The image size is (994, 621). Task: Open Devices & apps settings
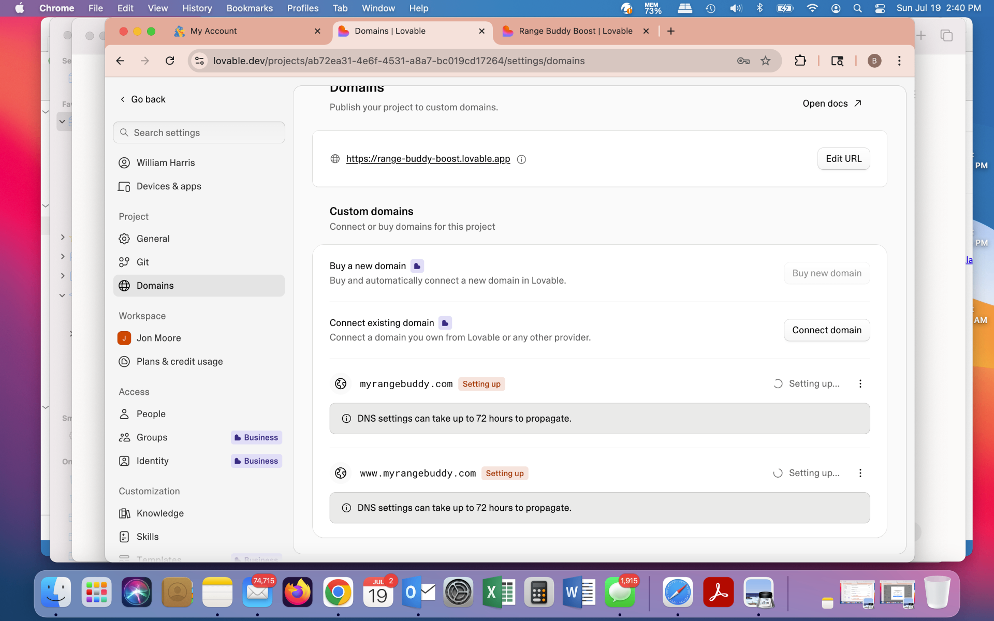coord(199,186)
